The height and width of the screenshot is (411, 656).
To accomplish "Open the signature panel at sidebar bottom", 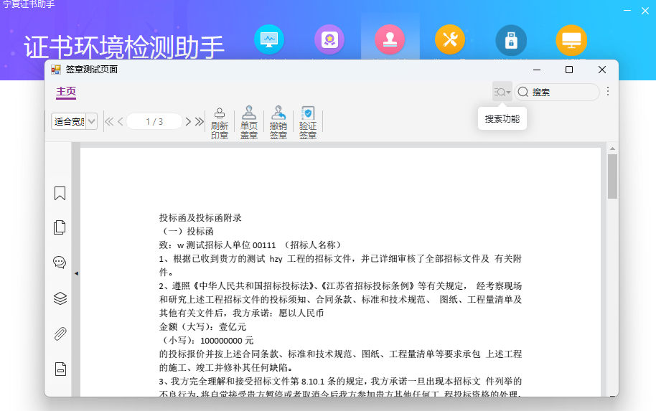I will 60,369.
